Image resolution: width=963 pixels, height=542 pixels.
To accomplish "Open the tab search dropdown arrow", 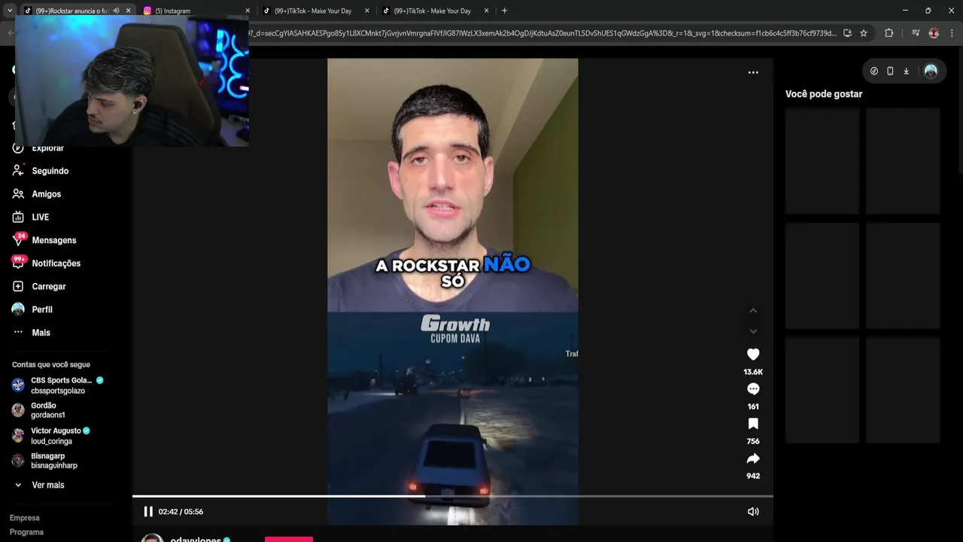I will point(9,11).
